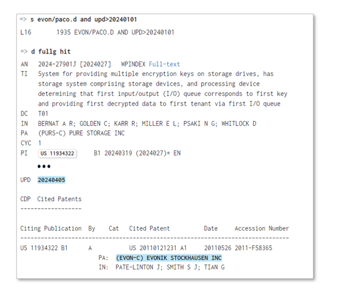337x298 pixels.
Task: Click the 'Accession Number' column header
Action: [x=262, y=228]
